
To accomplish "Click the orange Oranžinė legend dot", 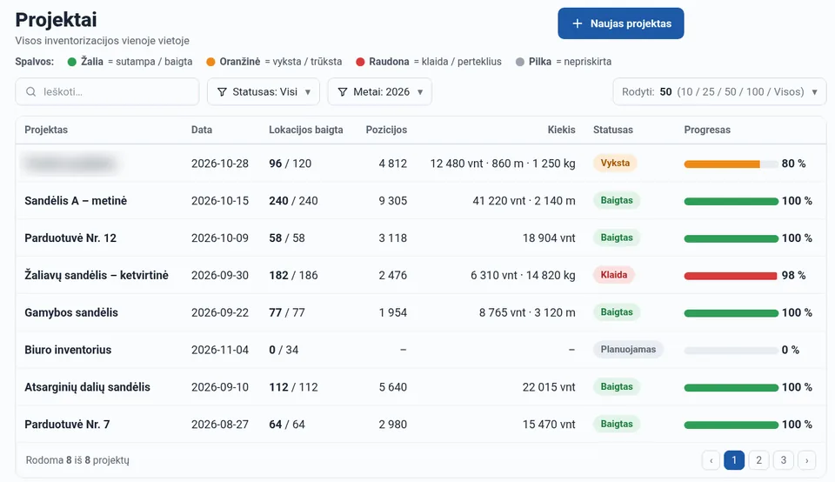I will click(210, 62).
